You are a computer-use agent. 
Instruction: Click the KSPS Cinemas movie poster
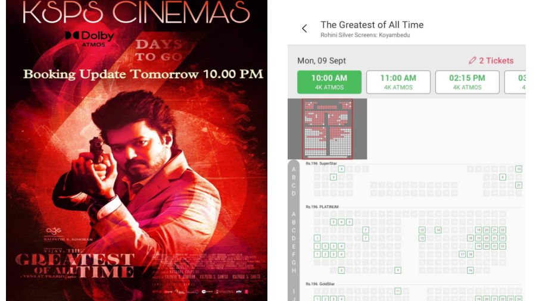pyautogui.click(x=137, y=150)
